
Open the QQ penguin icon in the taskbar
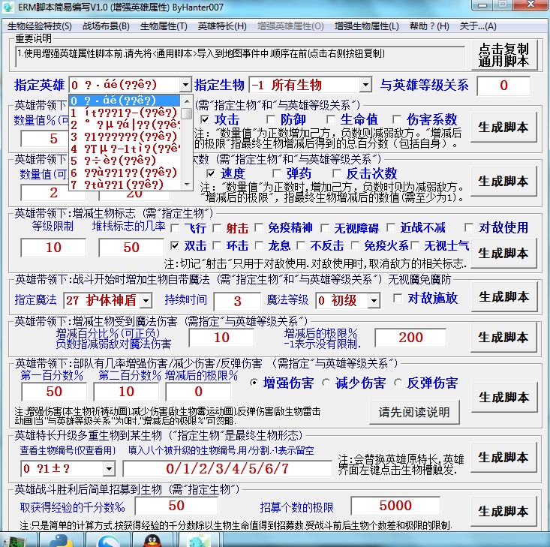tap(152, 541)
